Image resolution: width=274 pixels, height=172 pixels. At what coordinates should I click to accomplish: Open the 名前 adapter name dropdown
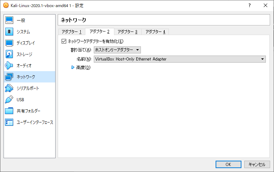(179, 59)
